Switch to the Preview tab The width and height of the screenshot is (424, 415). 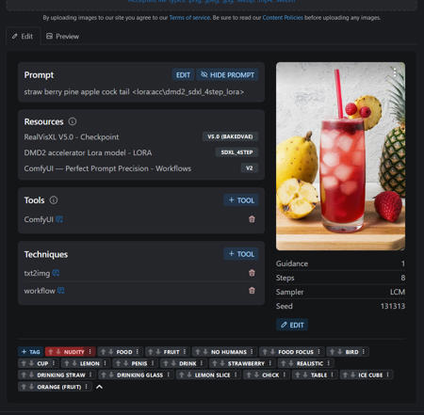pyautogui.click(x=62, y=37)
